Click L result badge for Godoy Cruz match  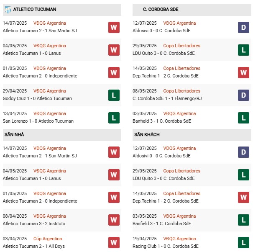pyautogui.click(x=114, y=95)
